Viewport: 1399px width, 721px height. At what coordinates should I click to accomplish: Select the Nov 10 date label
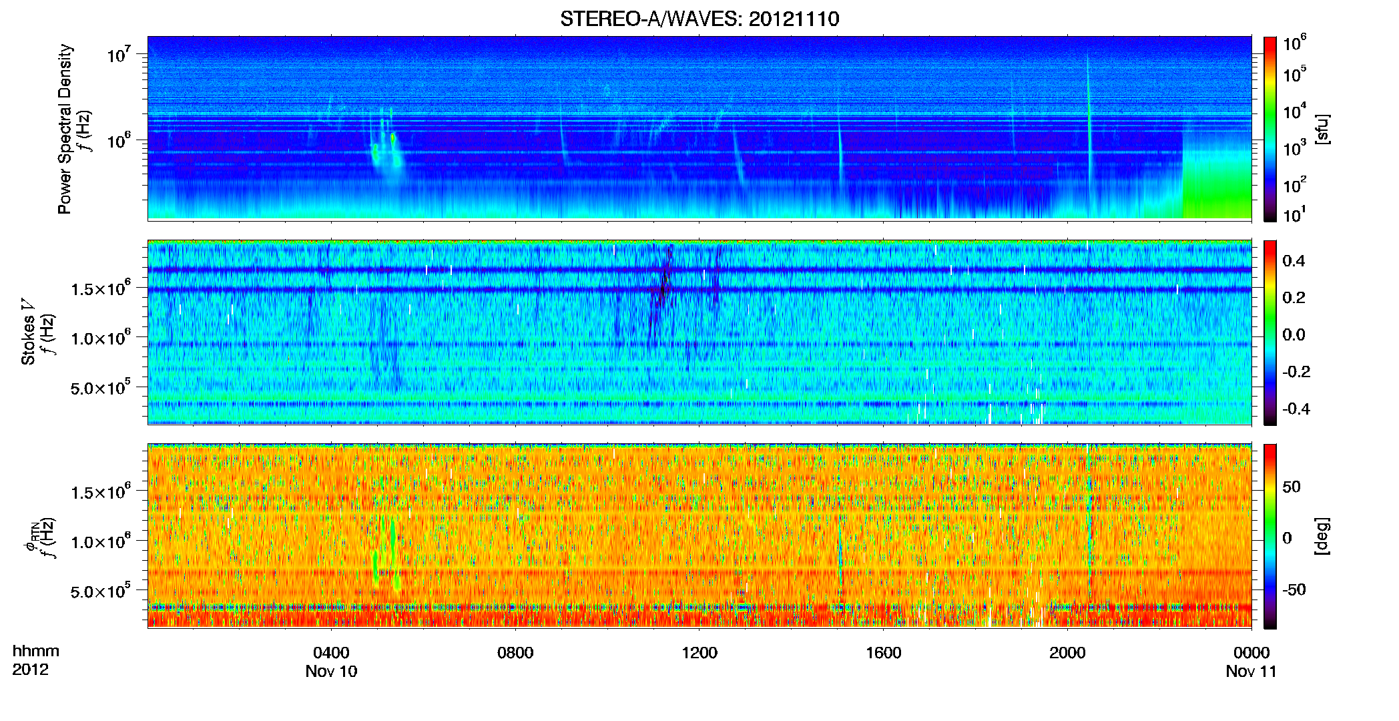(x=331, y=672)
